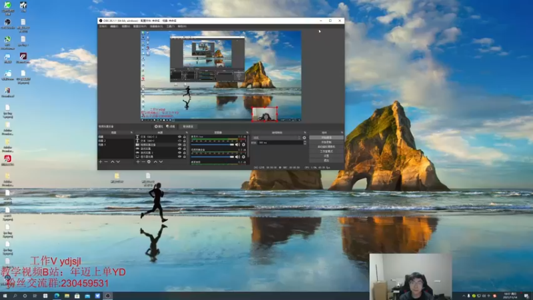Pop out the Scene Transitions dock icon
The image size is (533, 300).
(305, 133)
